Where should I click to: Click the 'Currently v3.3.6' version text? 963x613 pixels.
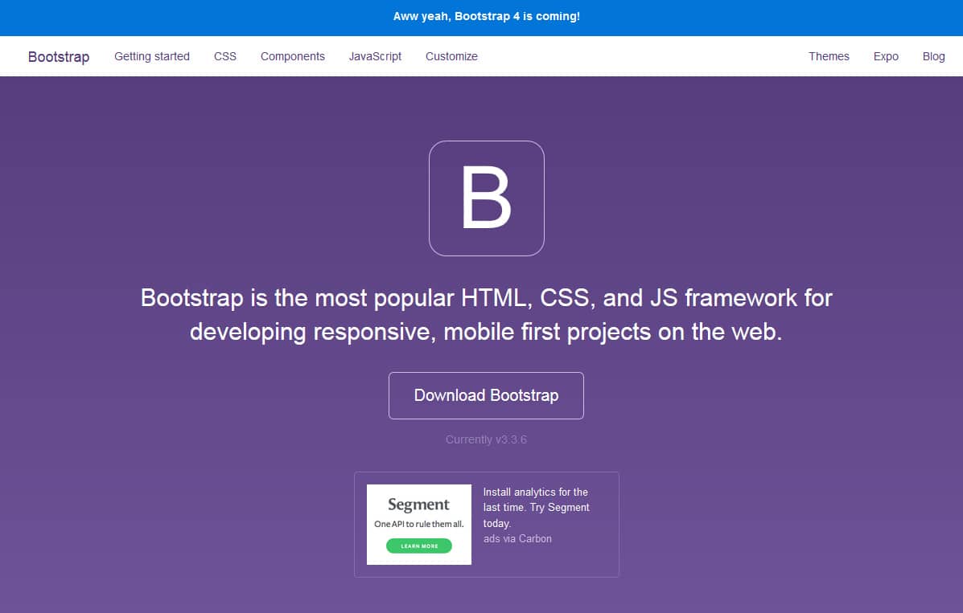coord(486,439)
